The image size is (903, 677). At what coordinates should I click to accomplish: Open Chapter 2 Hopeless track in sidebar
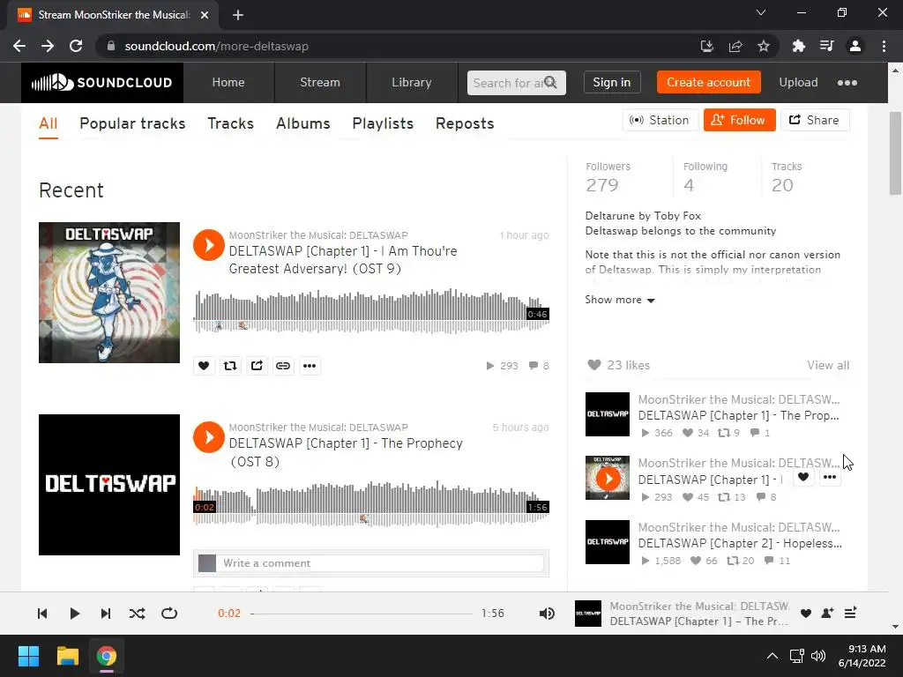coord(740,543)
